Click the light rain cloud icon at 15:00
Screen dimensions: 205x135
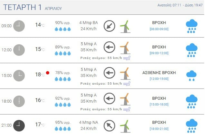(191, 75)
